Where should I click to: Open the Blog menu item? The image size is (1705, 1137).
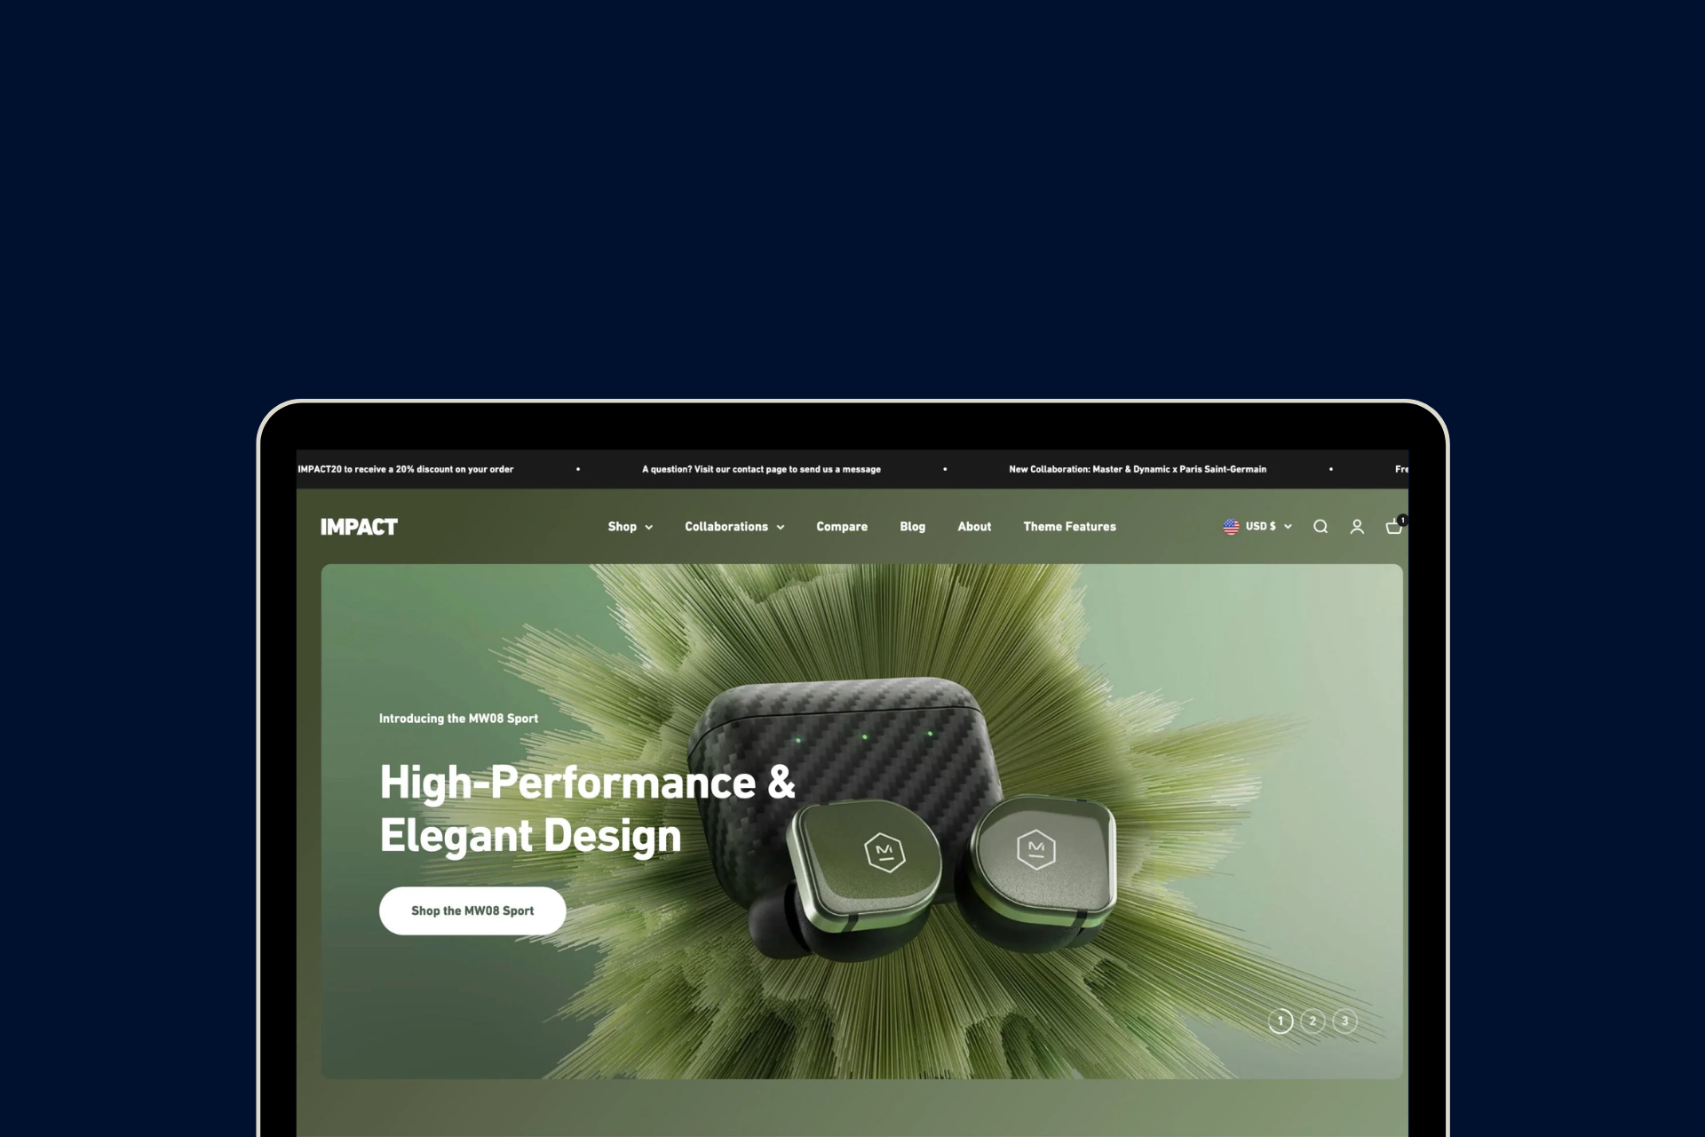(912, 527)
